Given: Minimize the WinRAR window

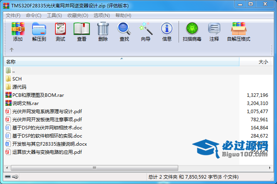Looking at the screenshot, I should pyautogui.click(x=240, y=4).
